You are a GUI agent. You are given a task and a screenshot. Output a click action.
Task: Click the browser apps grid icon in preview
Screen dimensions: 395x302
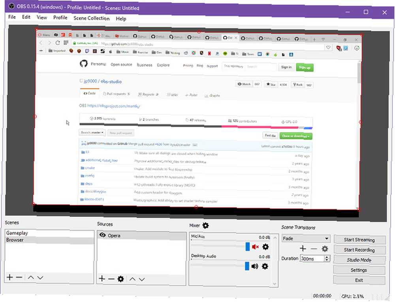point(66,43)
